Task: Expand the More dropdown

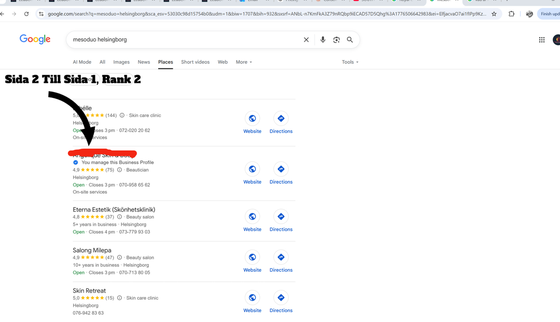Action: tap(244, 62)
